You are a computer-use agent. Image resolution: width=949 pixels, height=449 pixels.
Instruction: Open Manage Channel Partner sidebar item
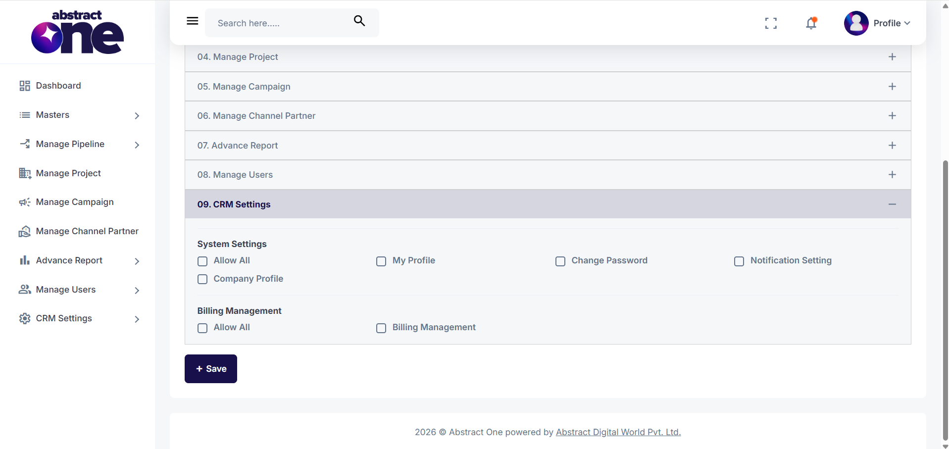(87, 231)
